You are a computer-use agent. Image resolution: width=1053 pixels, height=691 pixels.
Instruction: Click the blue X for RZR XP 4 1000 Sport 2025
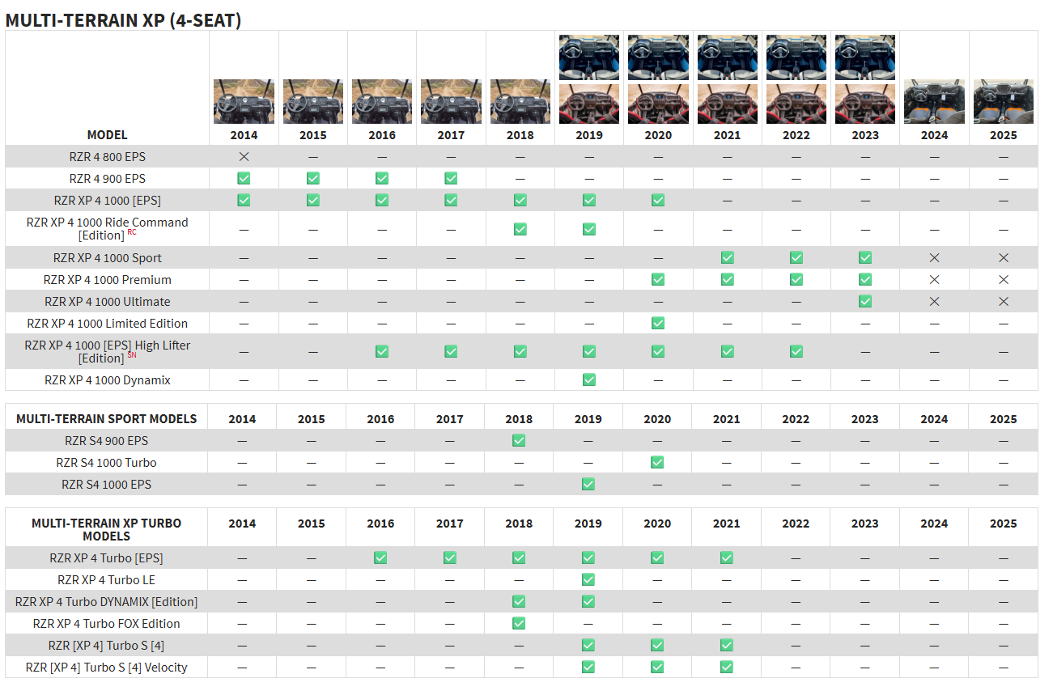pyautogui.click(x=1004, y=257)
